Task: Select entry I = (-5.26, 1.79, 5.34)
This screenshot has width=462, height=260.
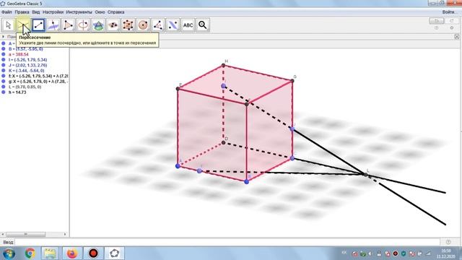Action: (x=27, y=60)
